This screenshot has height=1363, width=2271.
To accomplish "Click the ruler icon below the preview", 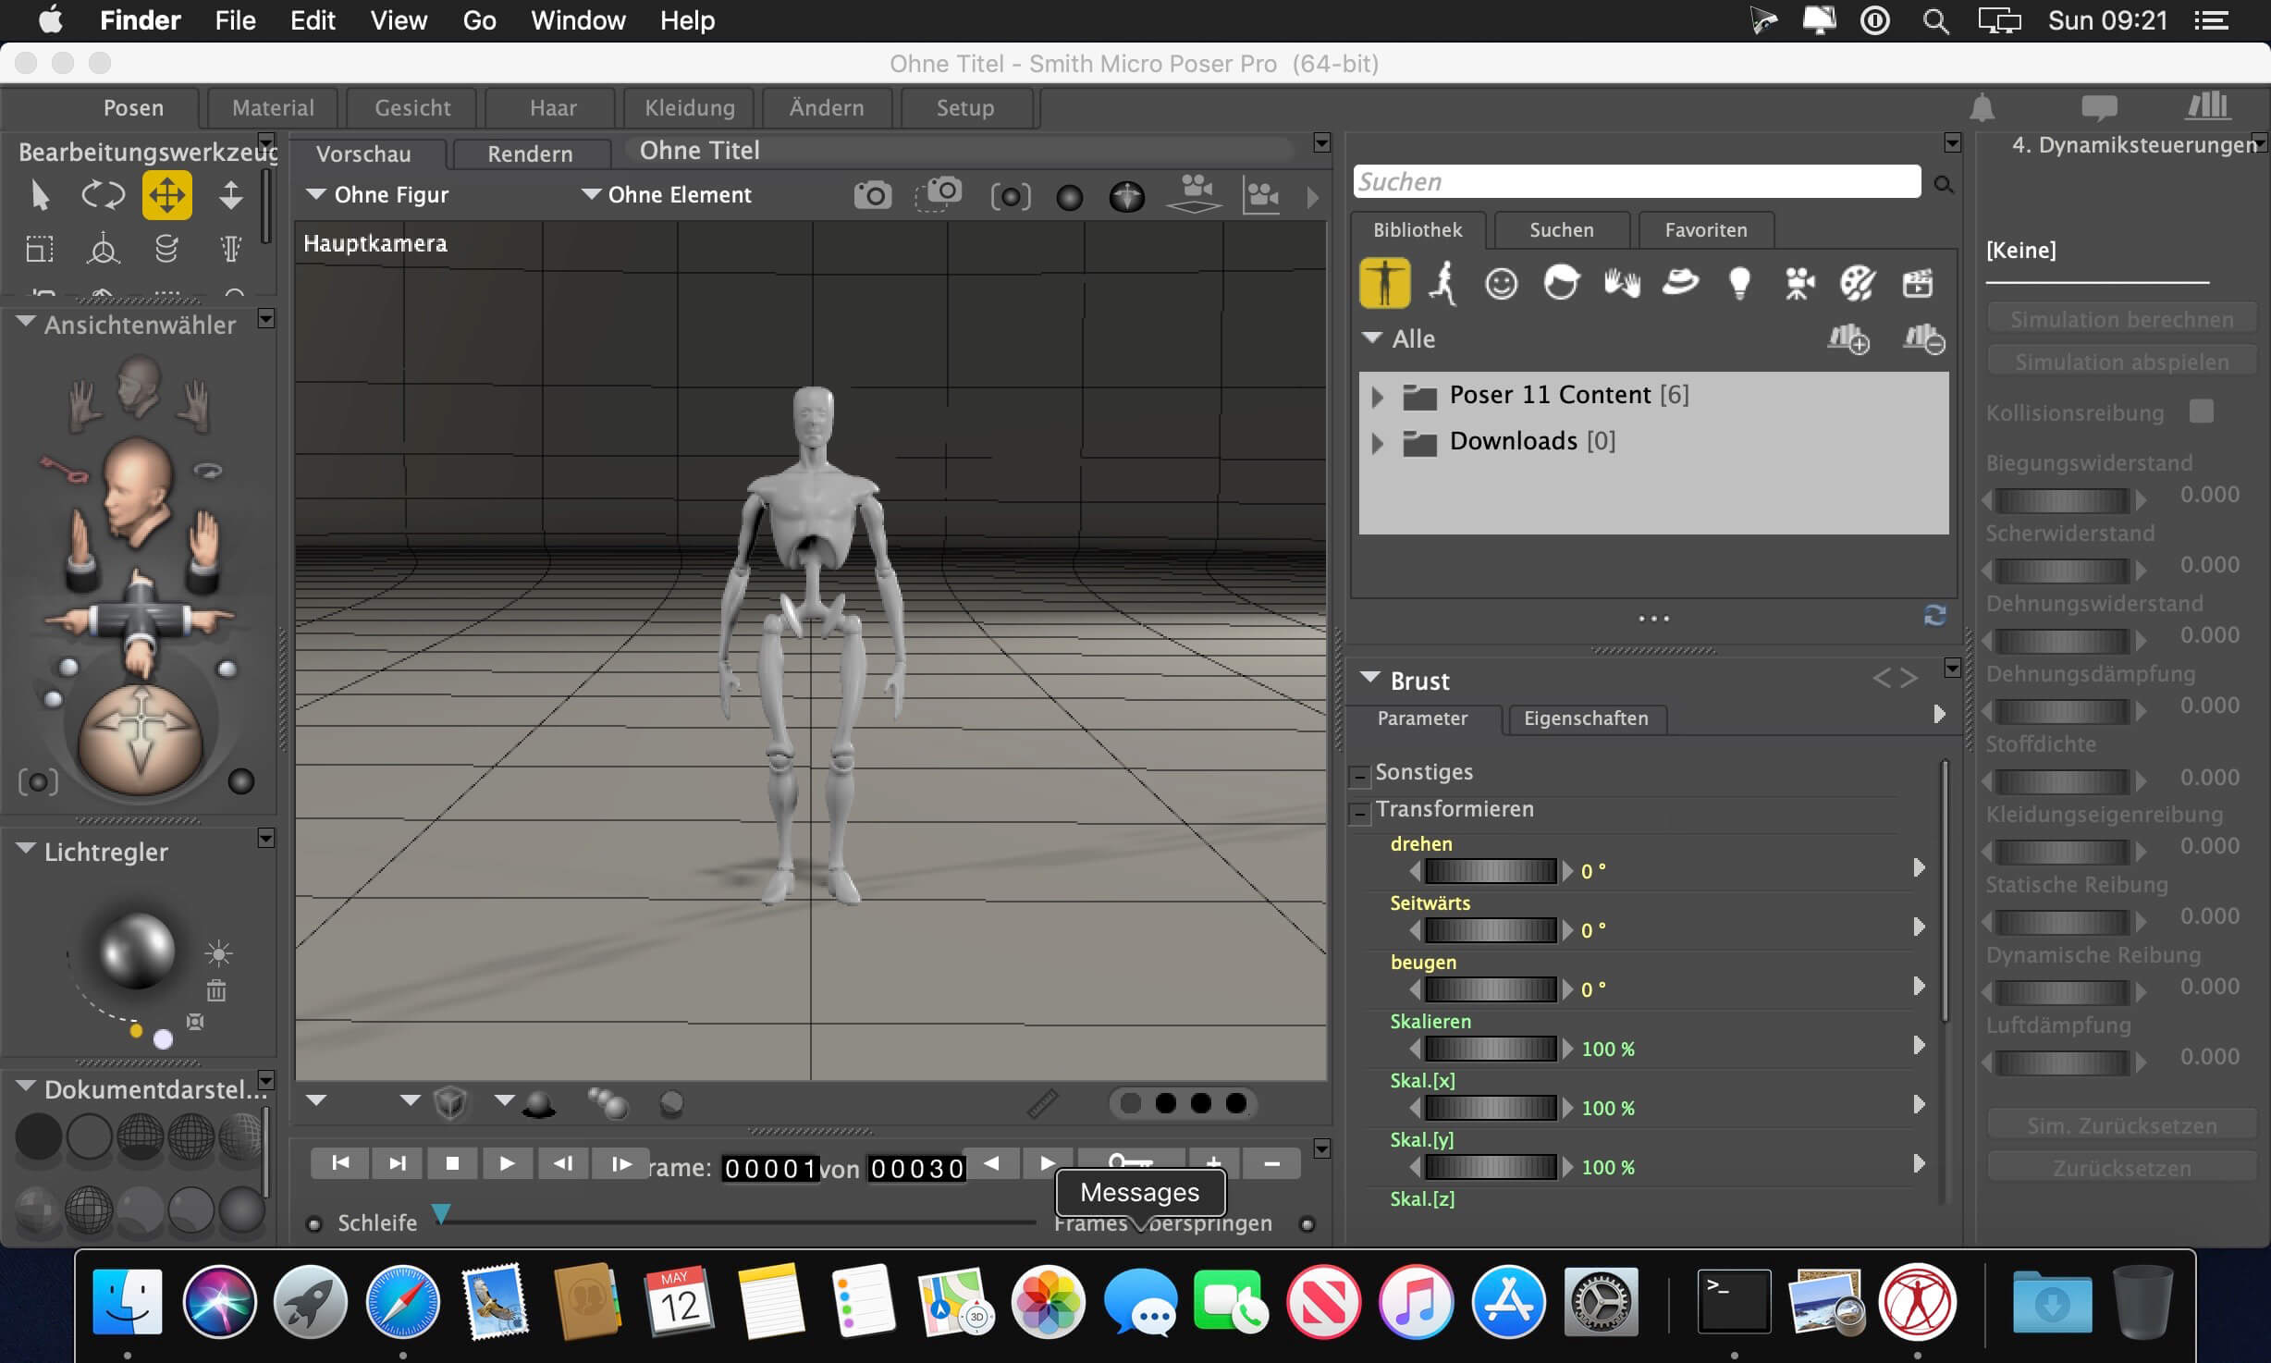I will 1042,1103.
